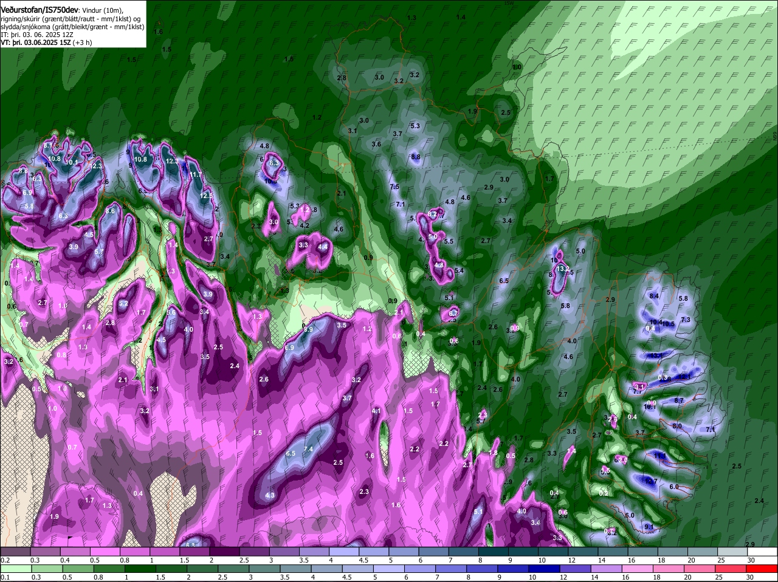This screenshot has height=582, width=778.
Task: Click the '12.7' value on the map
Action: tap(651, 481)
